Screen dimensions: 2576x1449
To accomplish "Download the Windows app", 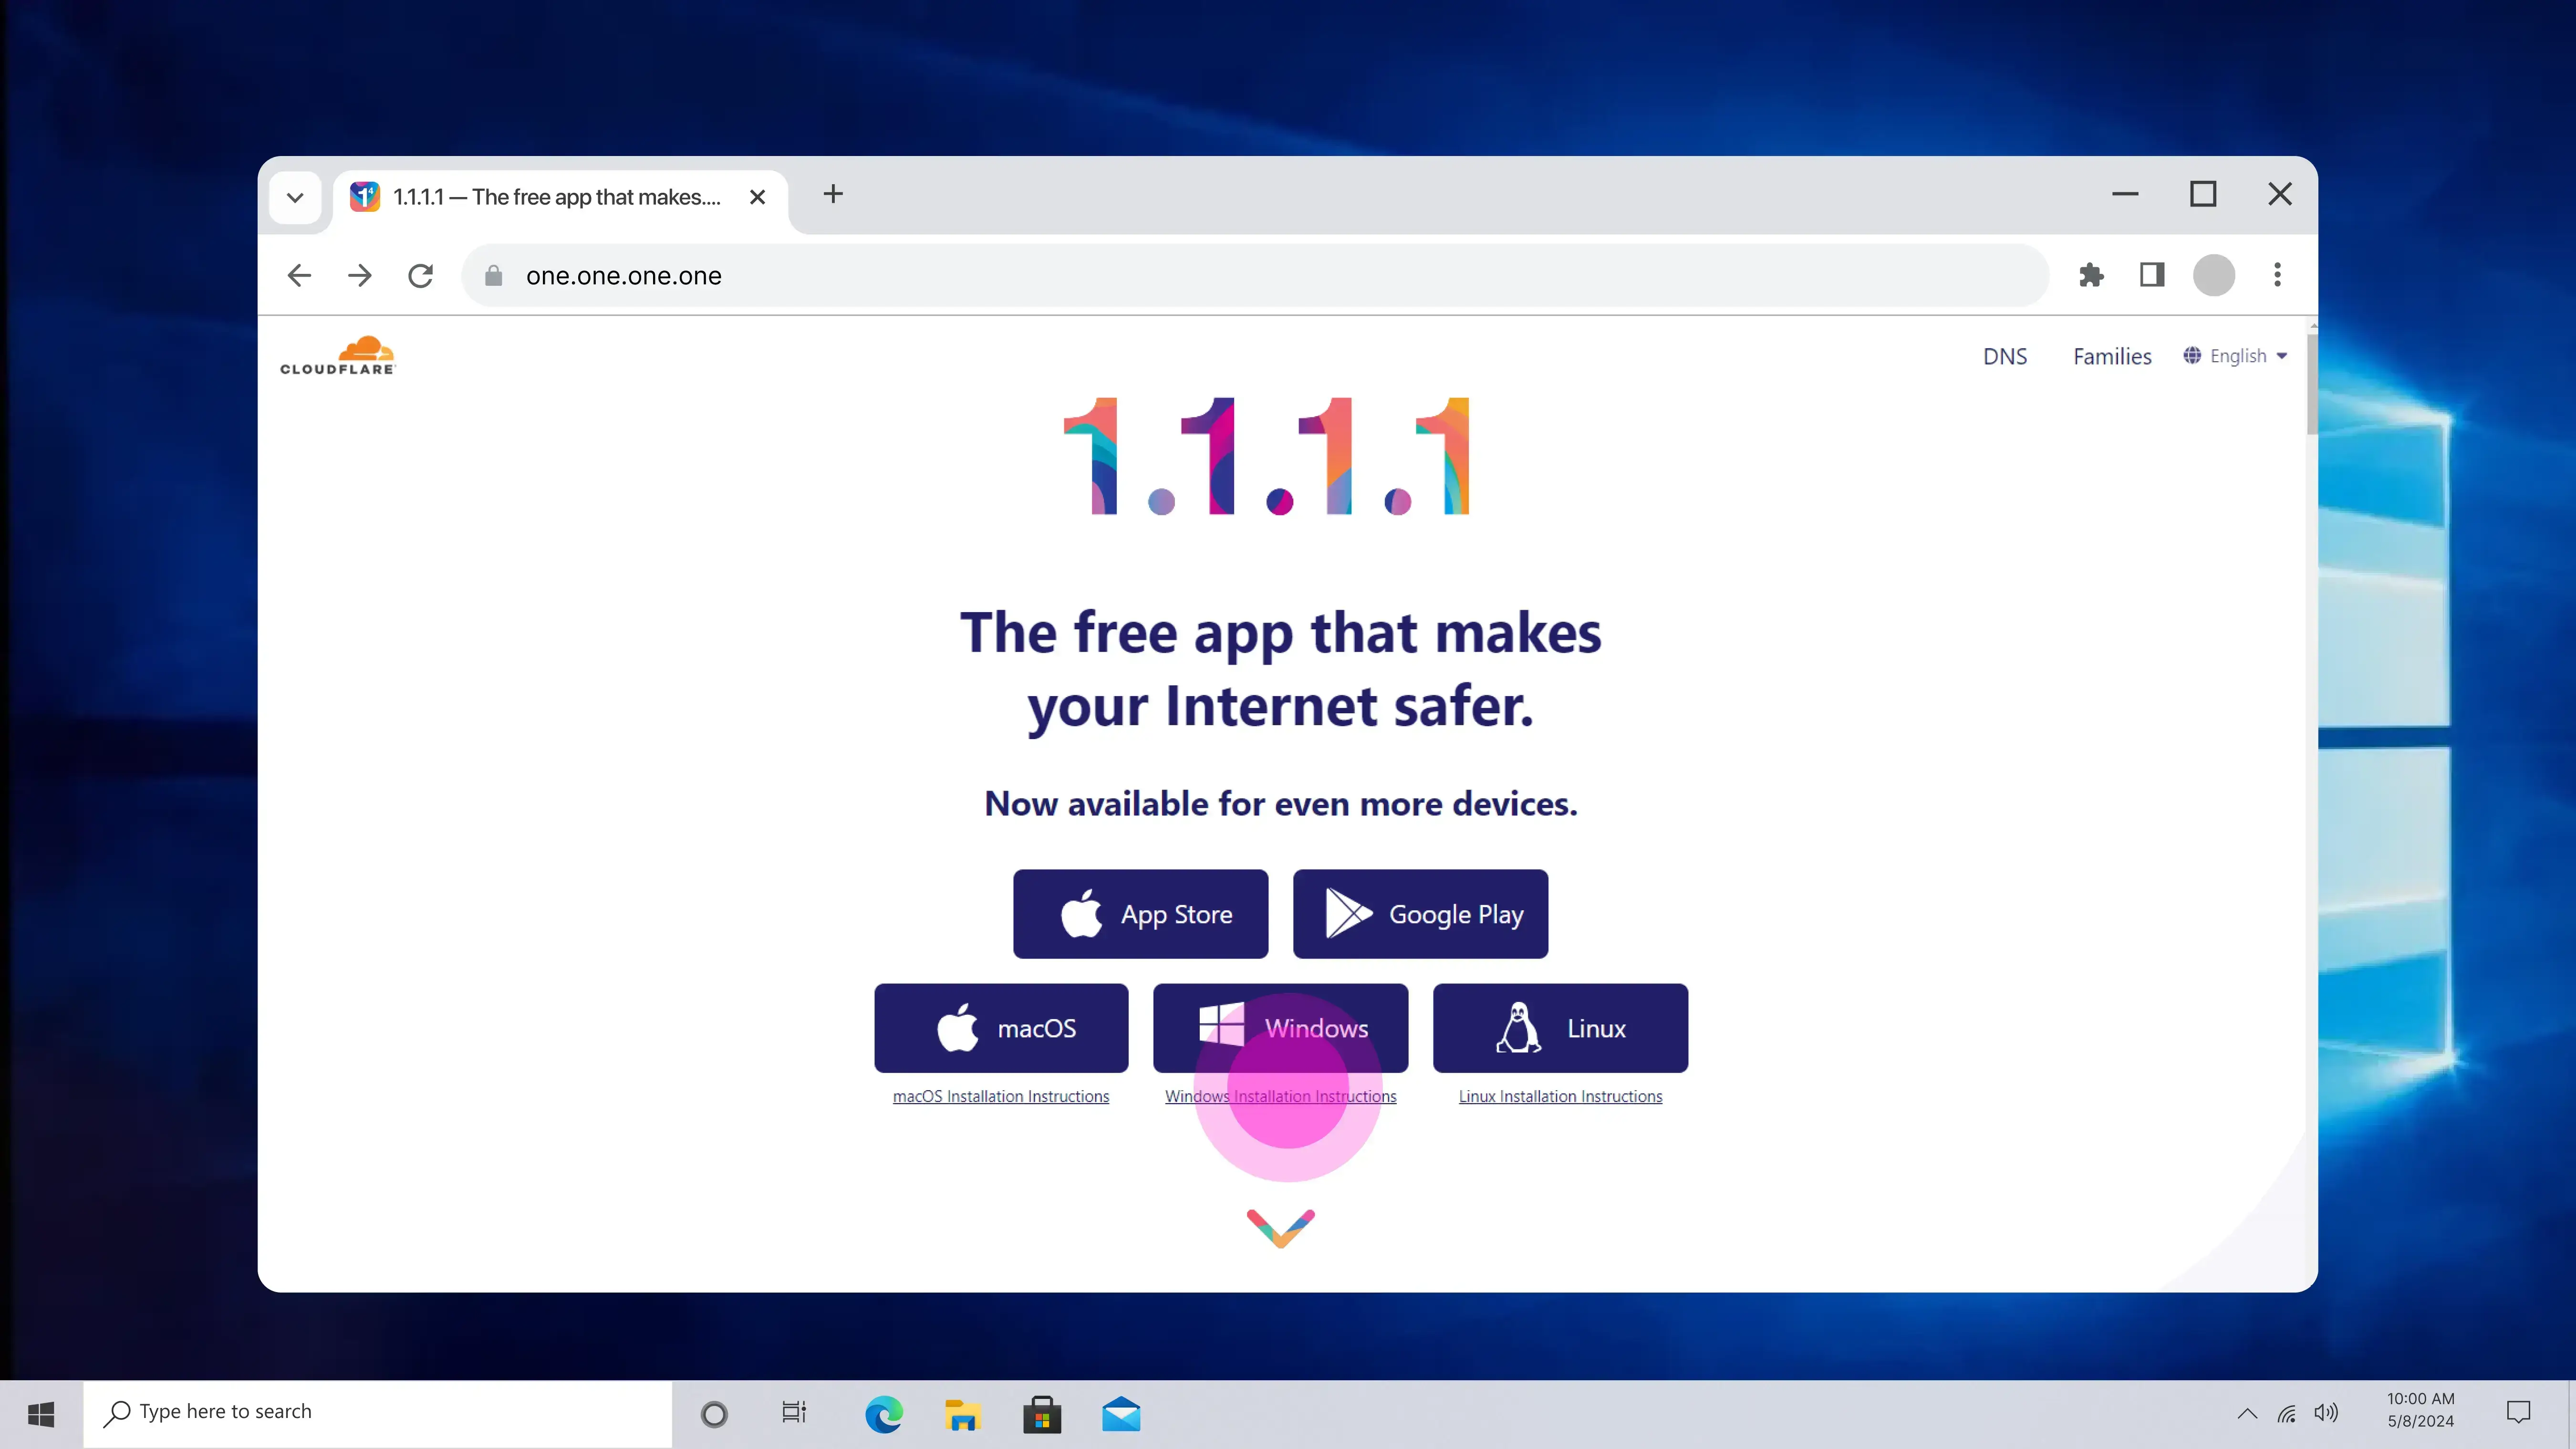I will (1281, 1028).
